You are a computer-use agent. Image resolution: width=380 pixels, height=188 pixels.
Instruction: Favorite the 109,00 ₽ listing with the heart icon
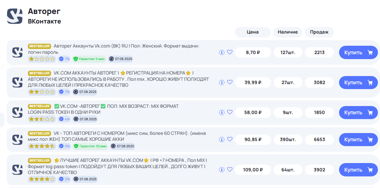pyautogui.click(x=229, y=170)
